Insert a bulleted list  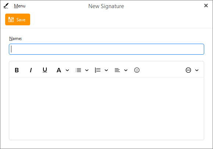pyautogui.click(x=78, y=70)
